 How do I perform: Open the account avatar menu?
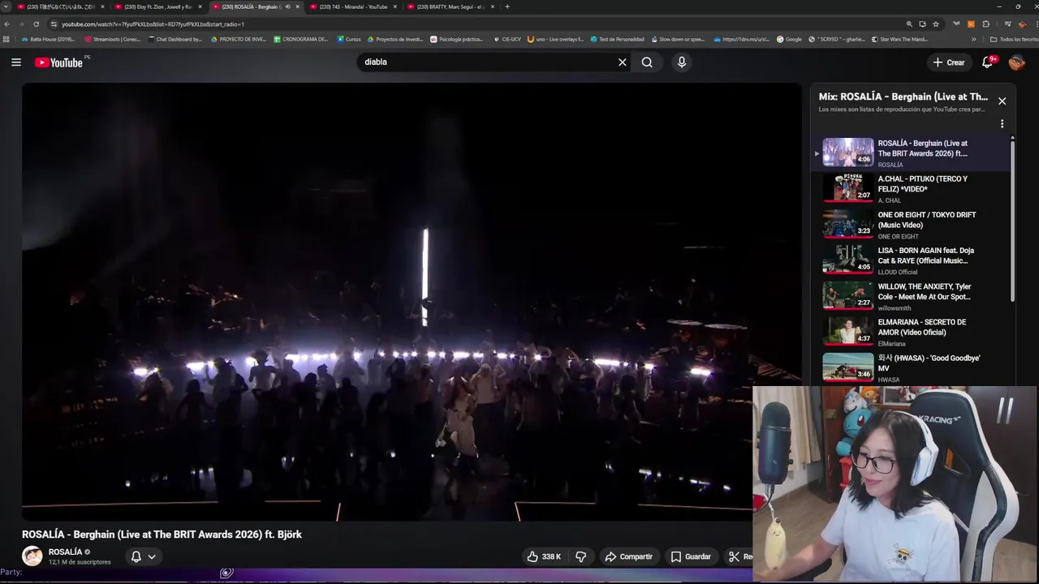pyautogui.click(x=1017, y=62)
